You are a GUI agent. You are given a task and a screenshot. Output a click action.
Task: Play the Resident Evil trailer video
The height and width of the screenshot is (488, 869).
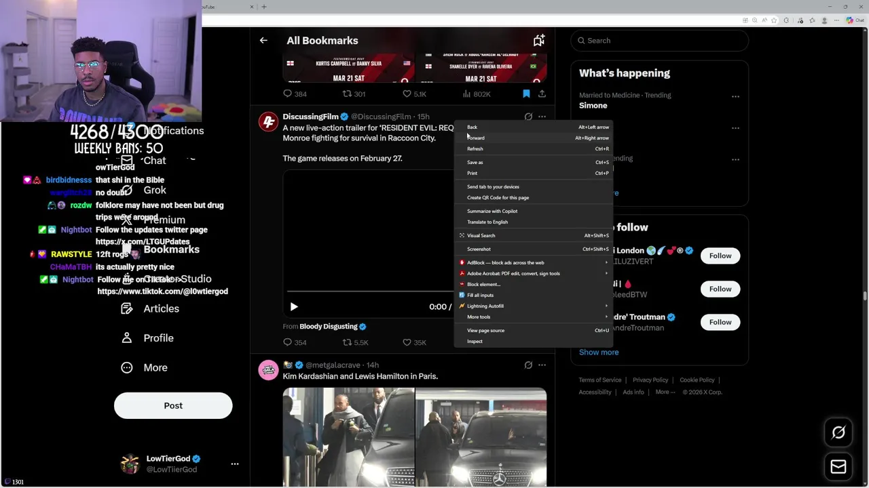[294, 307]
